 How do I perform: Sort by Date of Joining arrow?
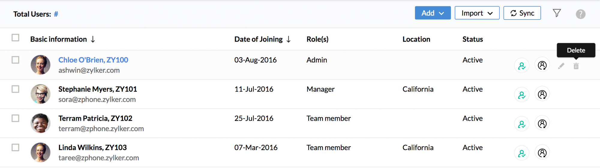click(288, 39)
